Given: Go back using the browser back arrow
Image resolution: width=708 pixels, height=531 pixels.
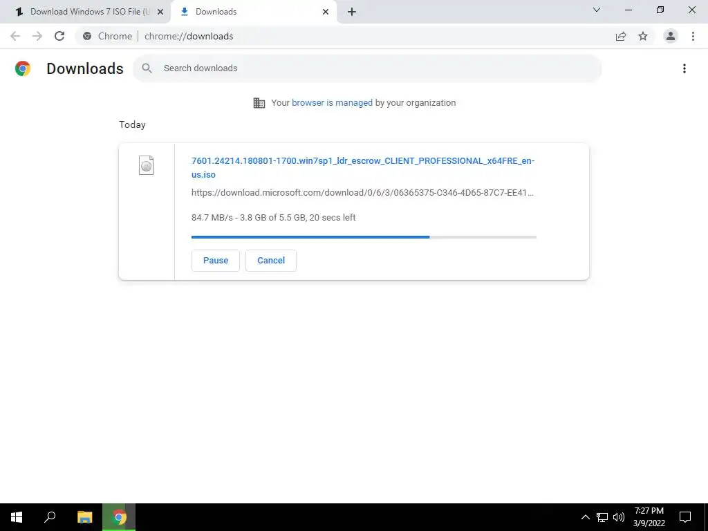Looking at the screenshot, I should tap(15, 36).
